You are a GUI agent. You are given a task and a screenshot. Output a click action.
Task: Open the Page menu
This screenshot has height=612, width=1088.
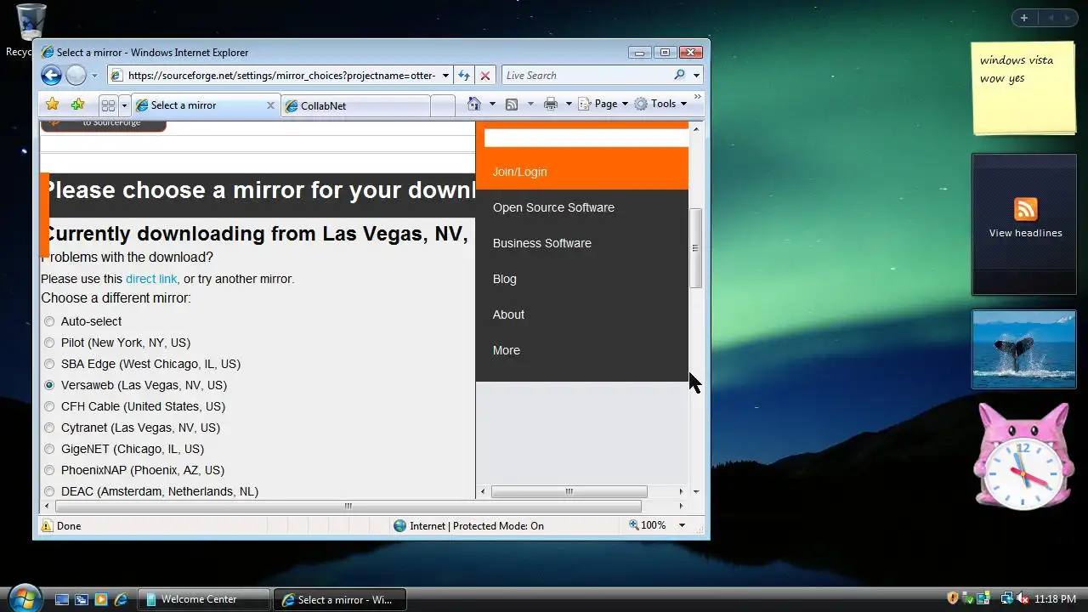pos(603,104)
